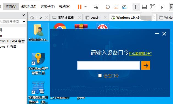Close the library side panel
This screenshot has width=173, height=104.
[23, 15]
